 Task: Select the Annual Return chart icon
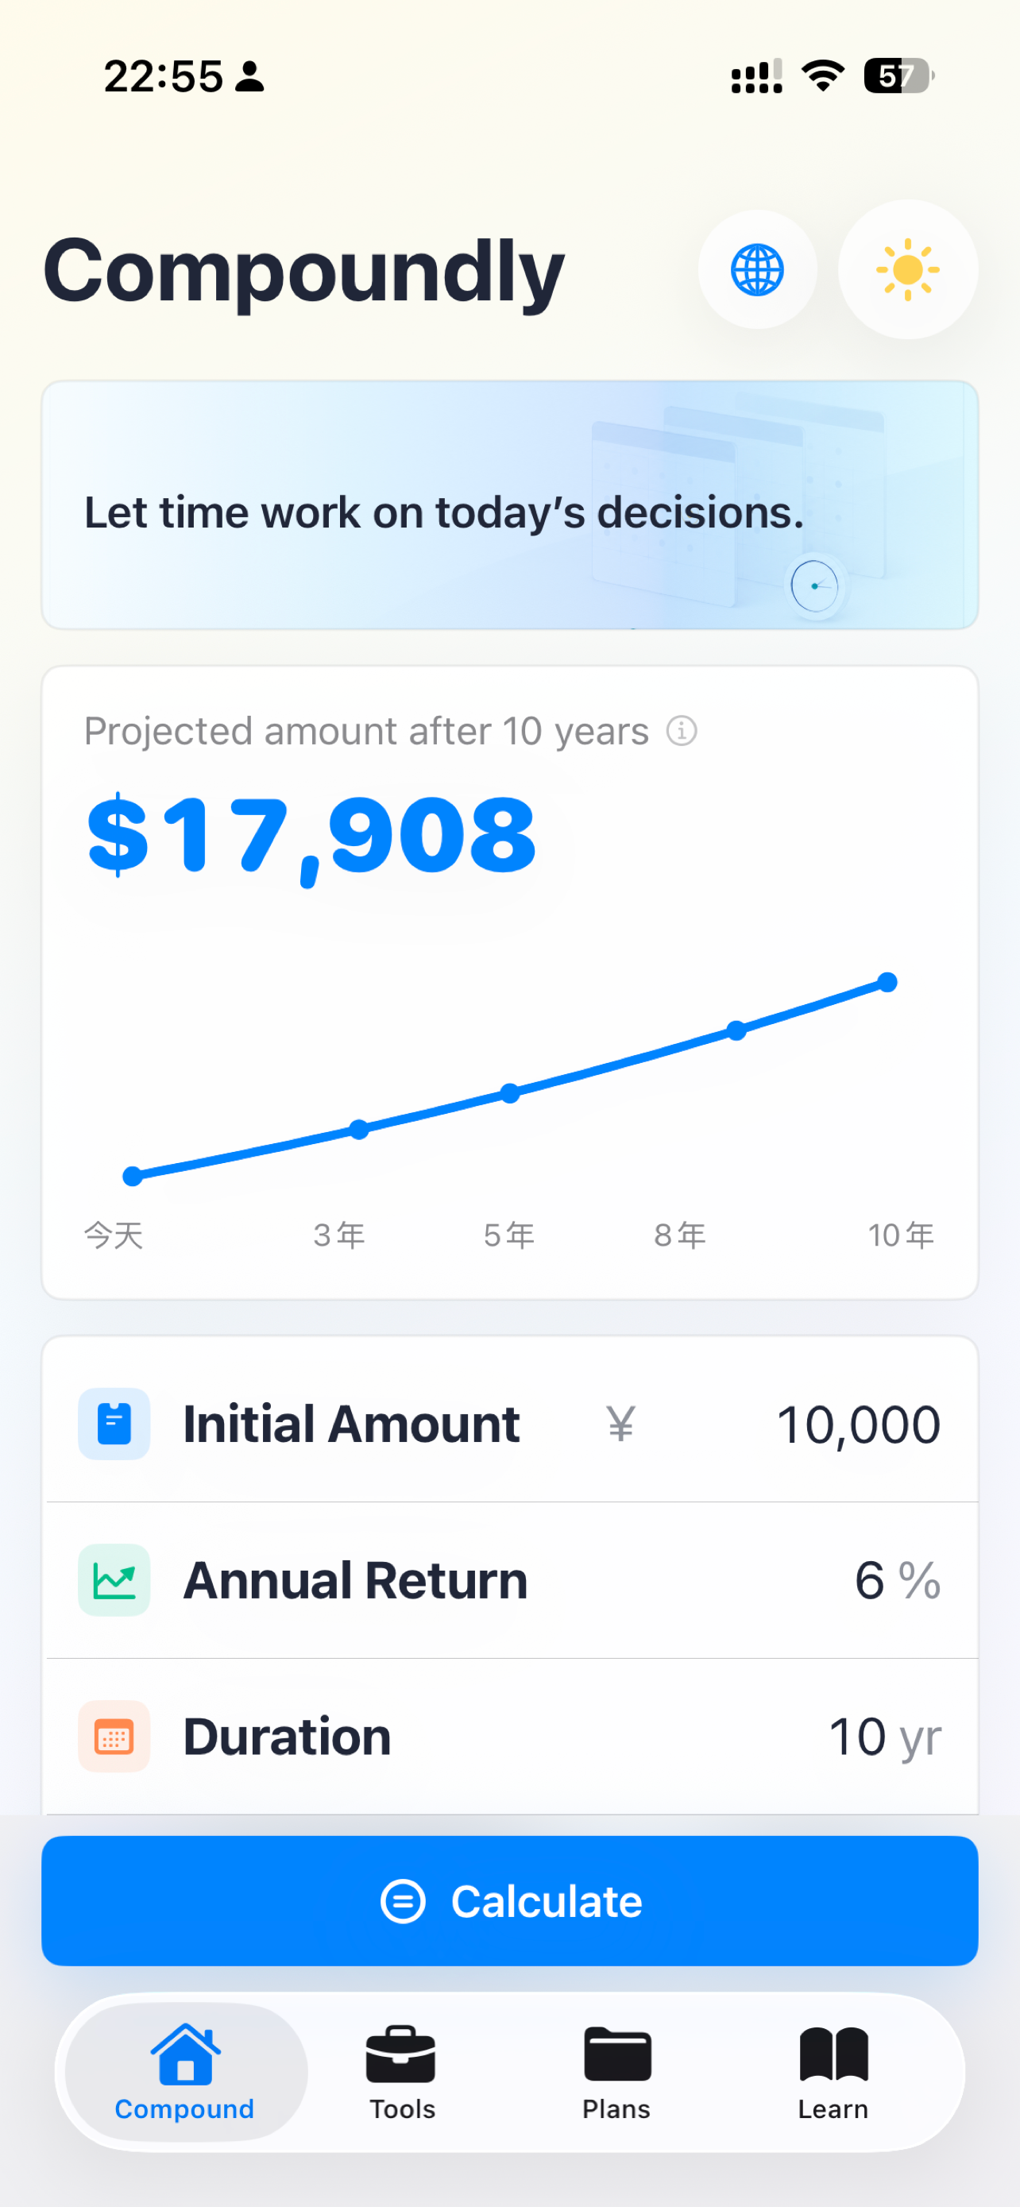pos(114,1581)
